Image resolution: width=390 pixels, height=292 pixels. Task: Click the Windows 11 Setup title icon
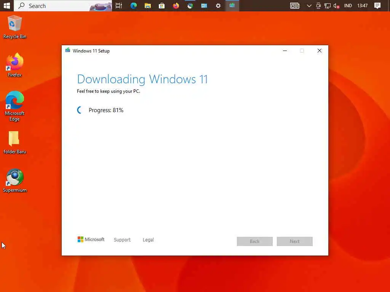(67, 51)
